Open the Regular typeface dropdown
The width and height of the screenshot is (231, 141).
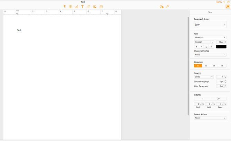click(204, 42)
